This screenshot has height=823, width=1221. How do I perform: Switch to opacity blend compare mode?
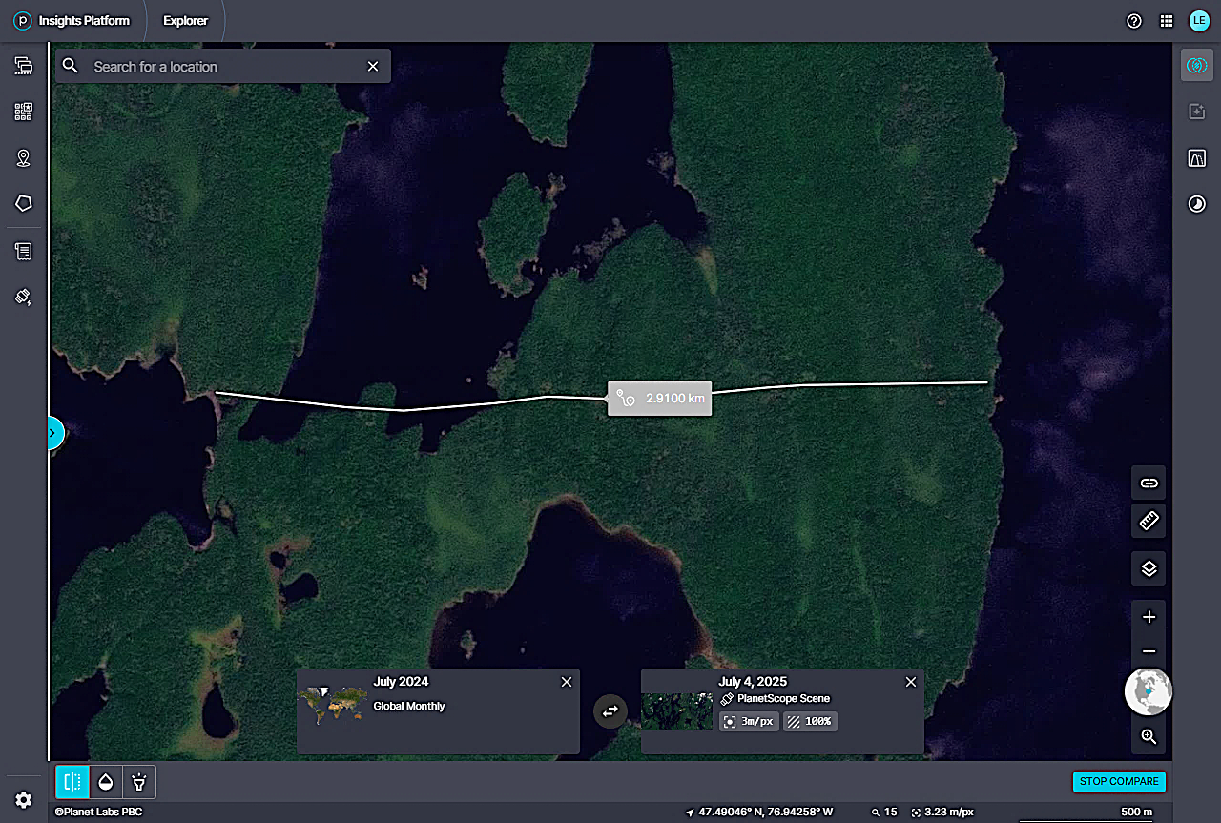[x=106, y=782]
